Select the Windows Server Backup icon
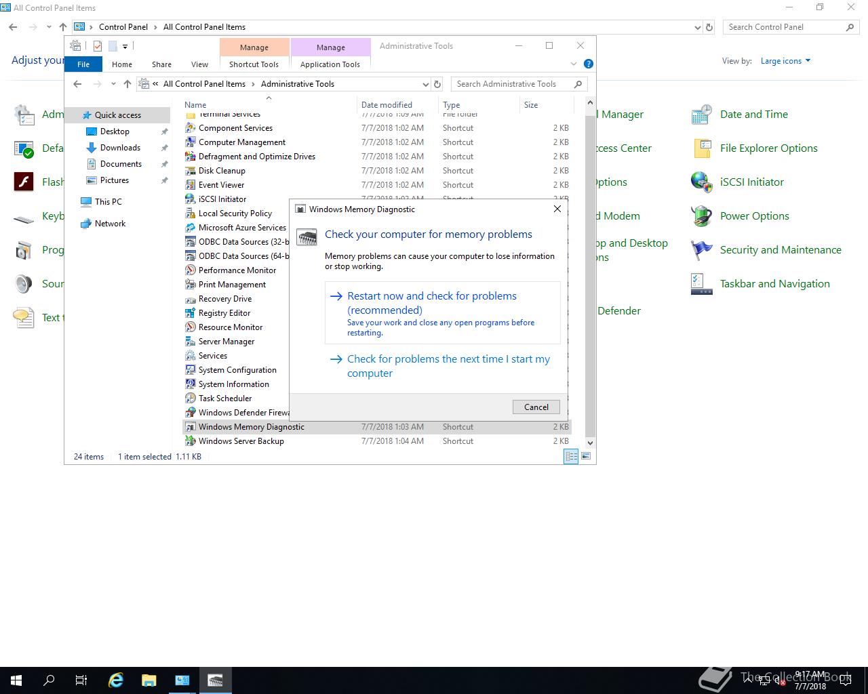This screenshot has height=694, width=868. point(191,441)
